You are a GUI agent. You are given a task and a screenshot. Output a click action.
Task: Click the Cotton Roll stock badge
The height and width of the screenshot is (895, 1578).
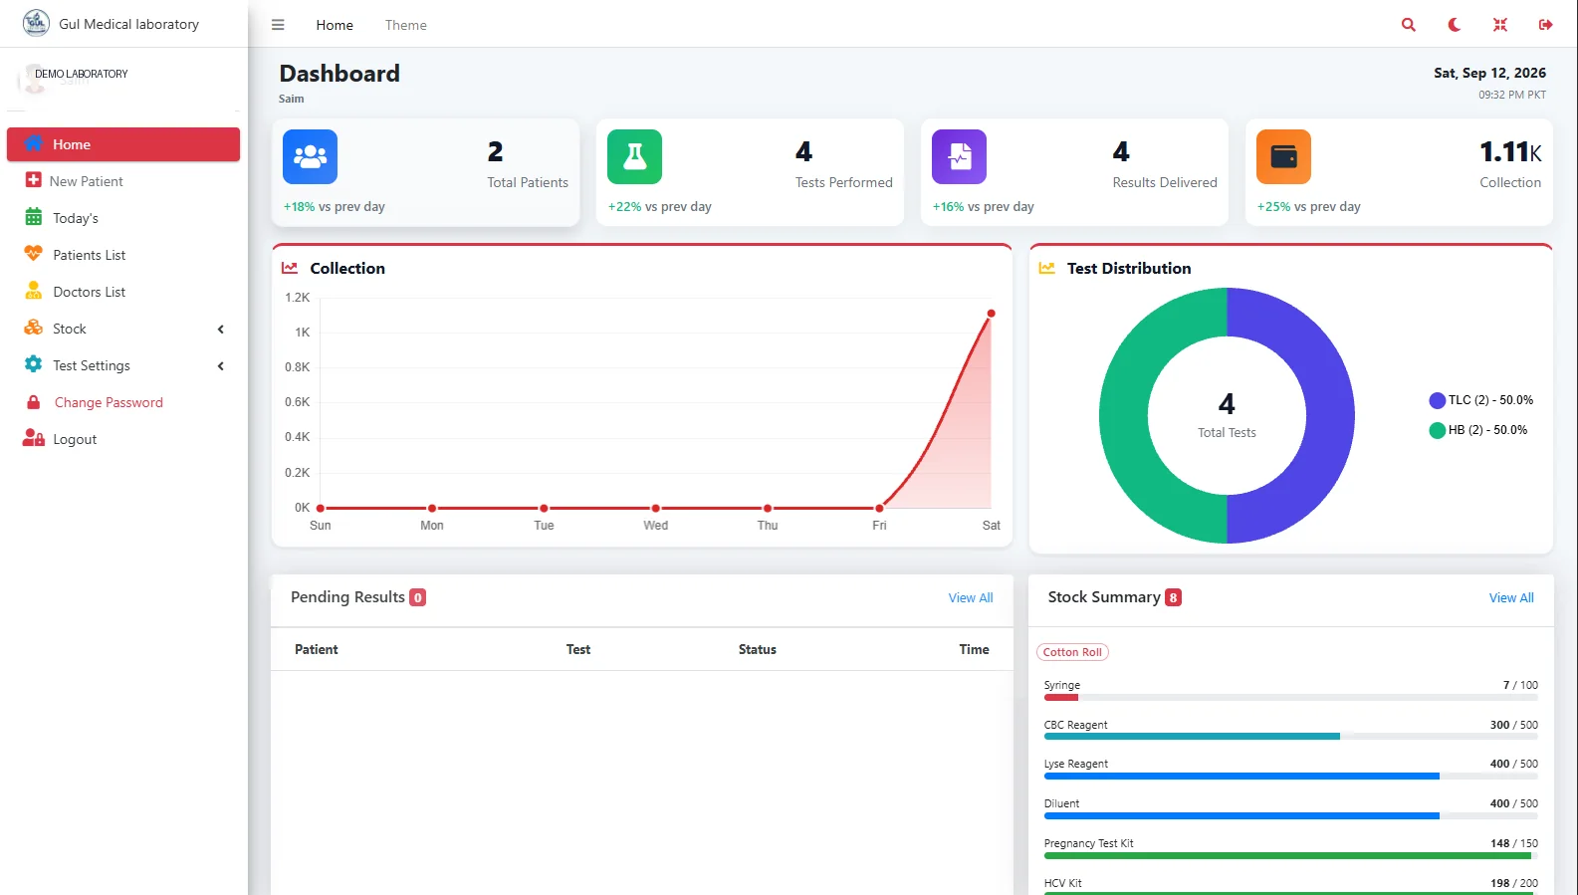click(x=1072, y=652)
